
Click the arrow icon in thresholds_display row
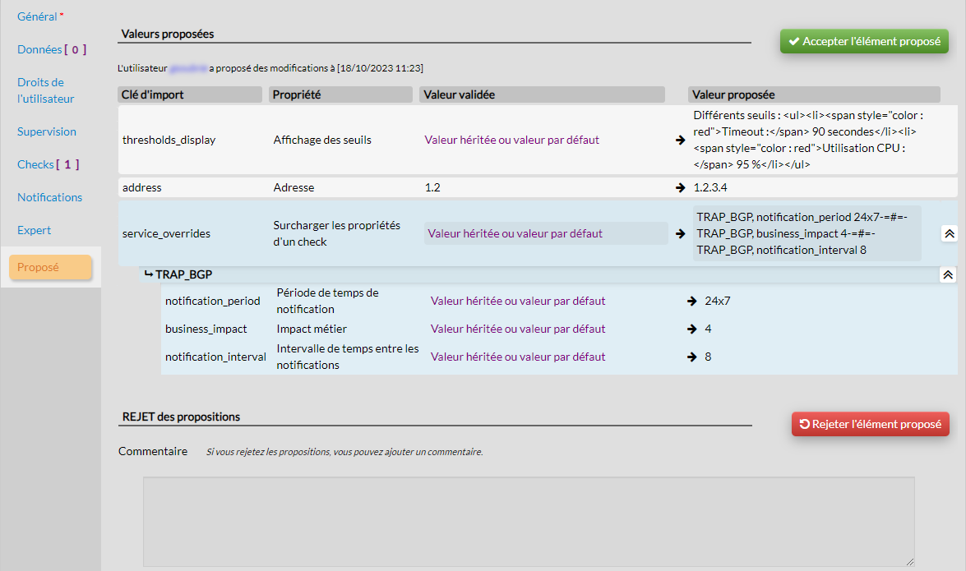(680, 140)
